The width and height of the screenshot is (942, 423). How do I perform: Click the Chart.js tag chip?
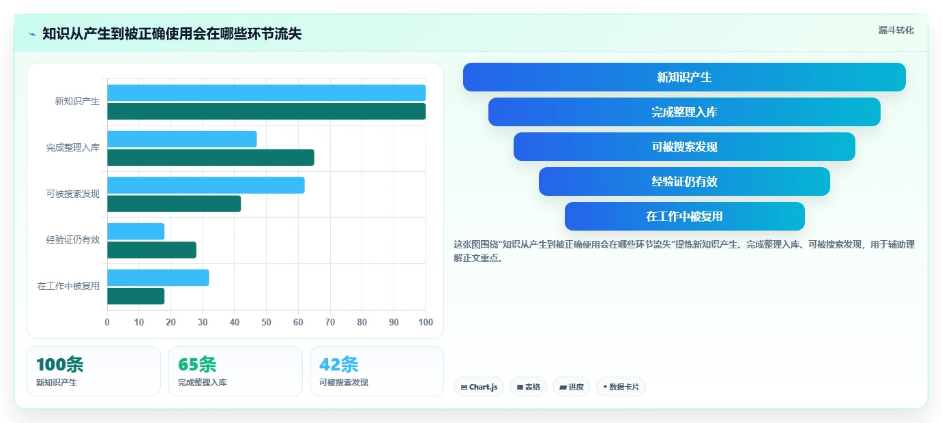[x=479, y=387]
